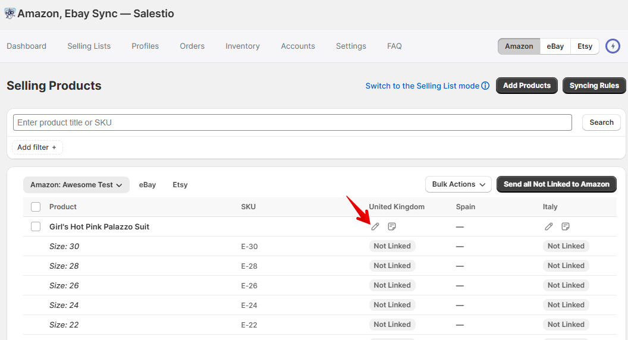This screenshot has width=628, height=340.
Task: Click the Search button
Action: pyautogui.click(x=601, y=122)
